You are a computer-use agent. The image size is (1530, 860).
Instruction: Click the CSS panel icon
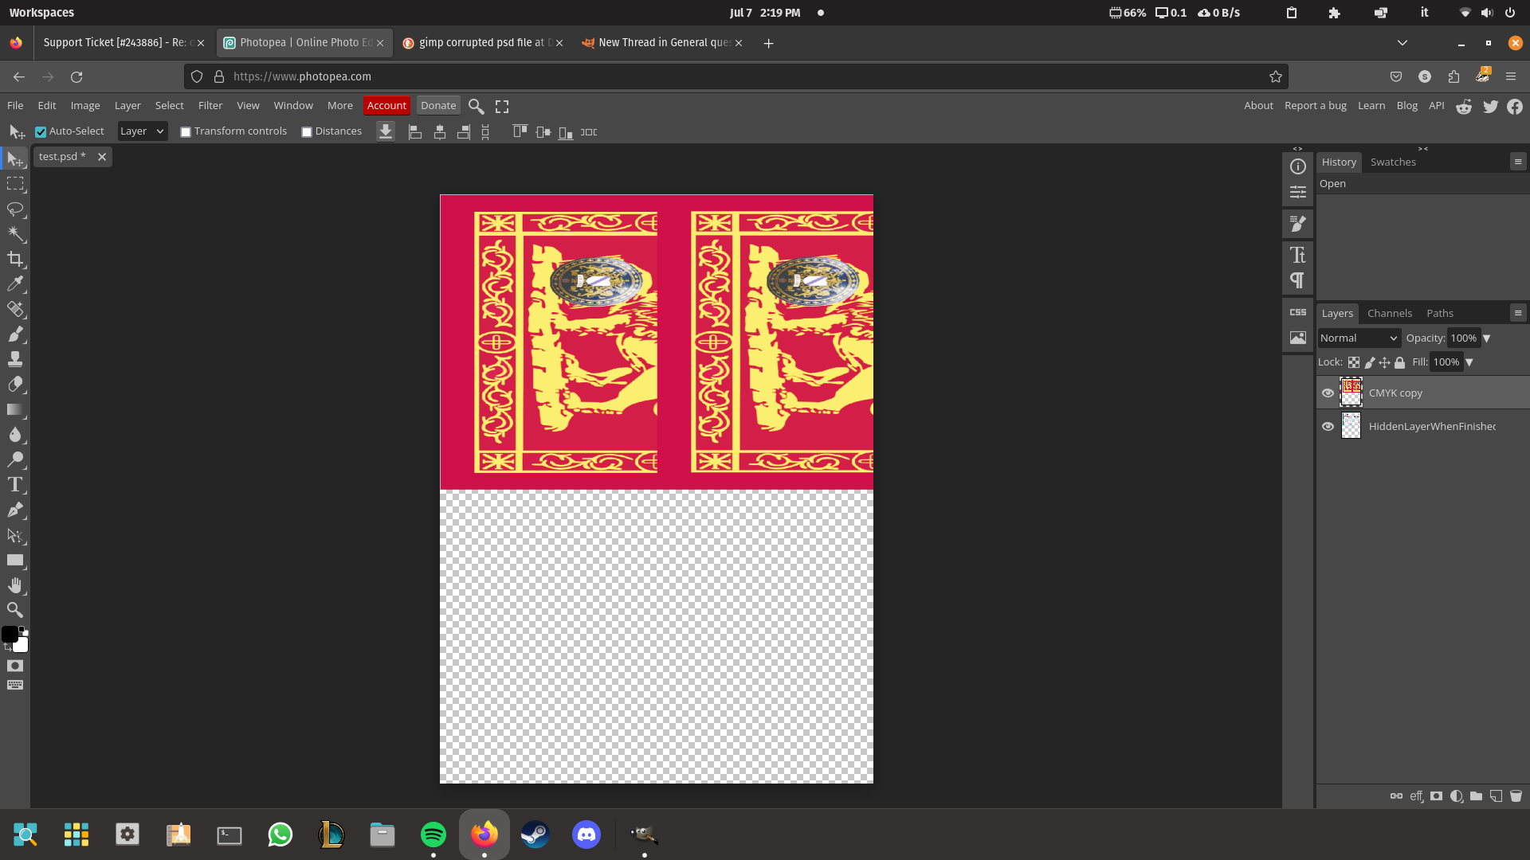pyautogui.click(x=1298, y=312)
